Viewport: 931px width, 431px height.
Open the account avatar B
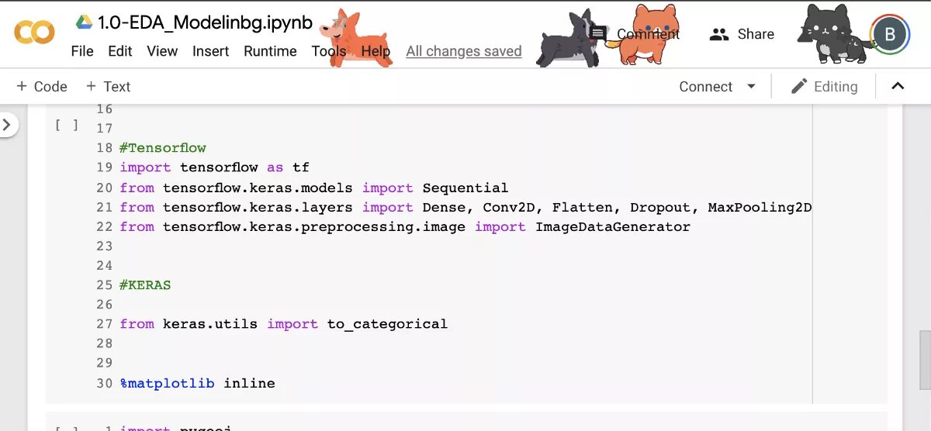[x=890, y=34]
